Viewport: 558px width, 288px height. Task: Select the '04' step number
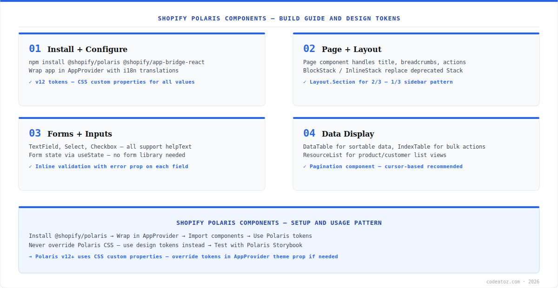click(x=309, y=133)
